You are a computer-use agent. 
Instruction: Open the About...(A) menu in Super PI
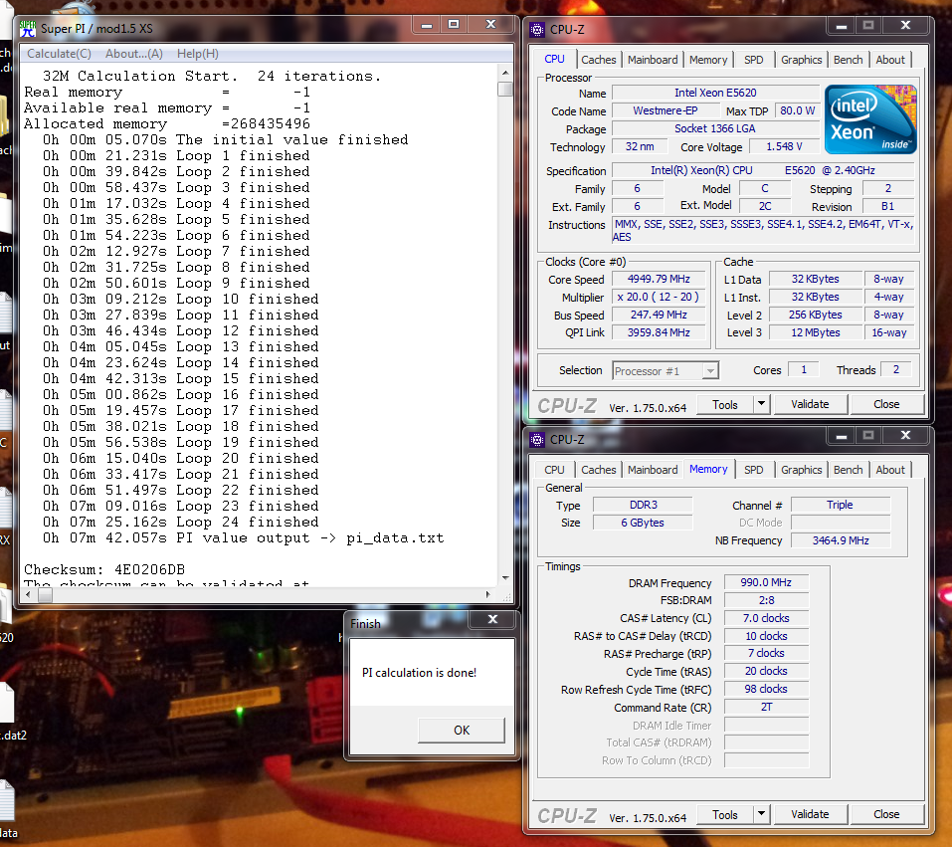tap(134, 54)
